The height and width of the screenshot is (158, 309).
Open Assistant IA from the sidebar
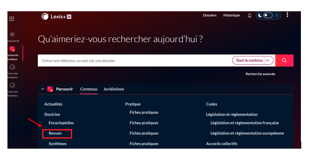(12, 35)
